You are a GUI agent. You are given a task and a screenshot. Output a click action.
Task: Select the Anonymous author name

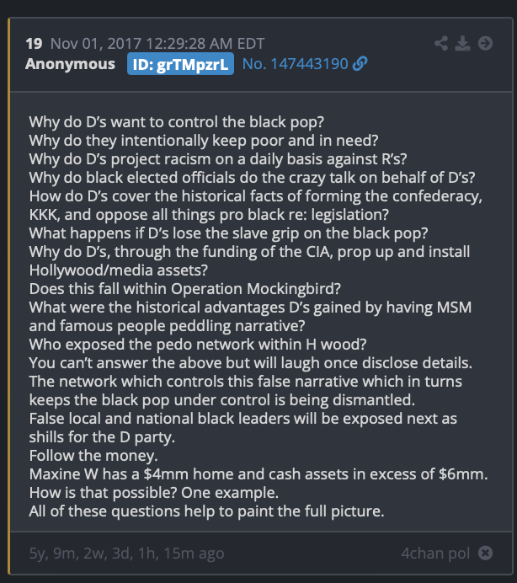70,64
